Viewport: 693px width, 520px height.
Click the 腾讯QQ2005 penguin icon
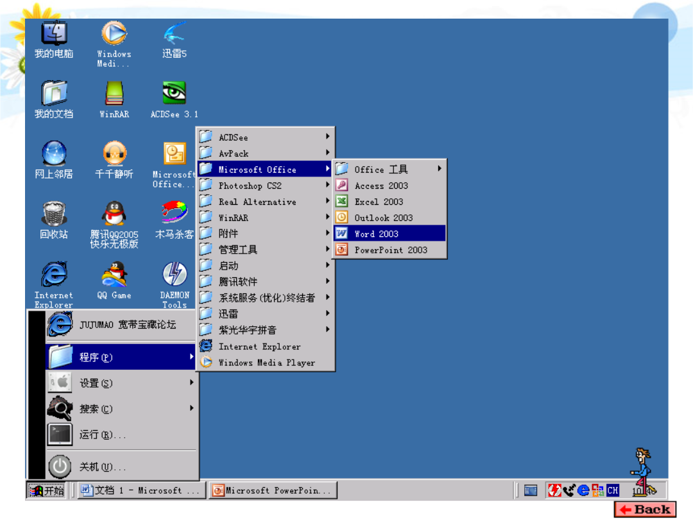click(114, 214)
